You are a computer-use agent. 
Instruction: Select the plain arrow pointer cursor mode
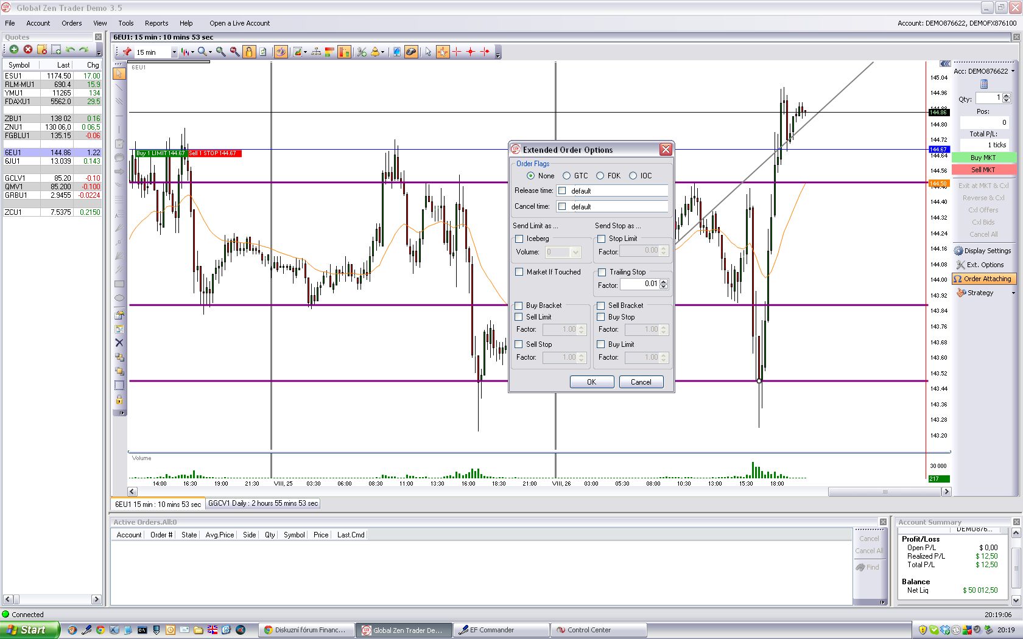[x=428, y=52]
